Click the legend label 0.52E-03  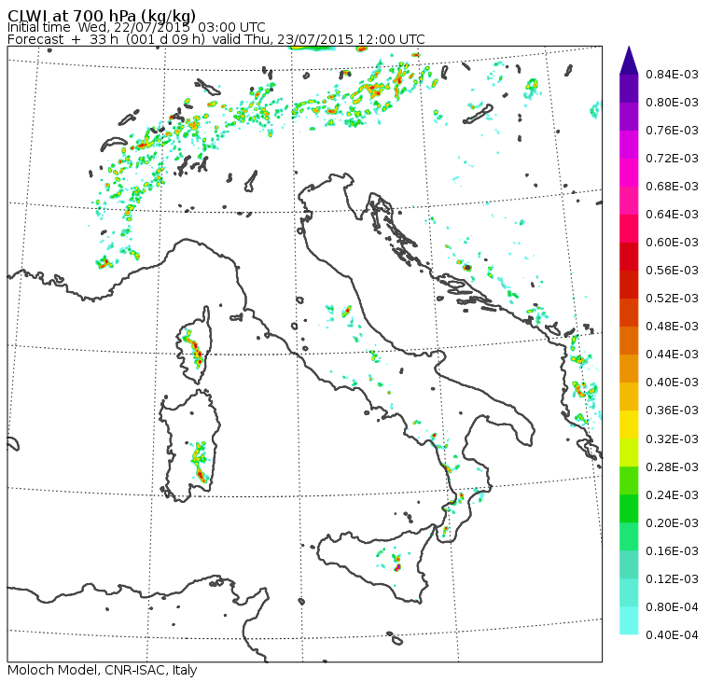click(x=672, y=299)
